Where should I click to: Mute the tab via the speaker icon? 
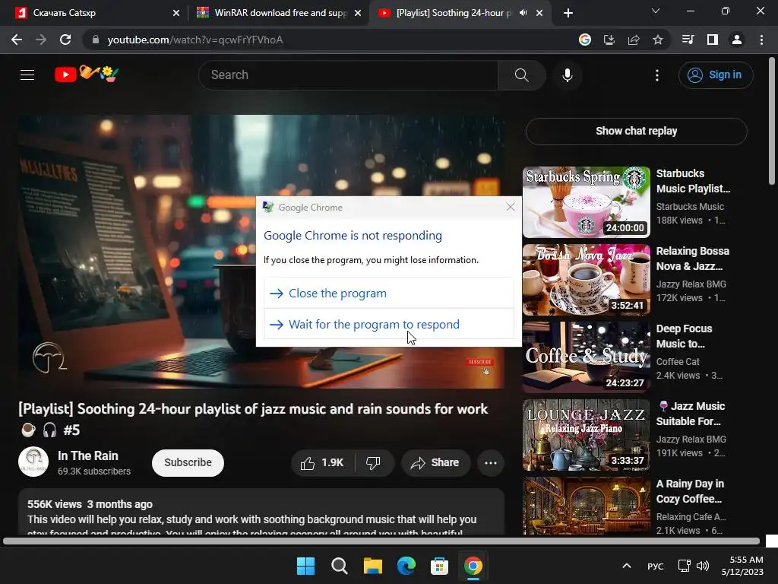(523, 13)
